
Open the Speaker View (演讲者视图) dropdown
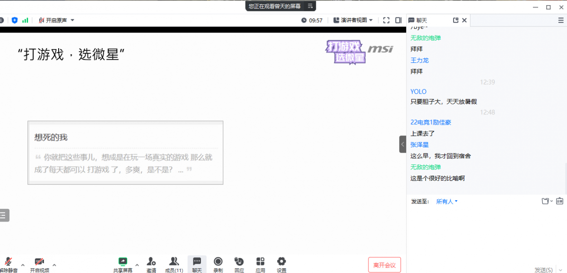click(353, 20)
